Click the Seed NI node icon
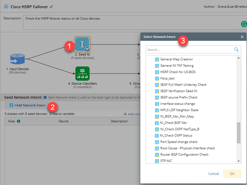The height and width of the screenshot is (185, 247). point(82,45)
